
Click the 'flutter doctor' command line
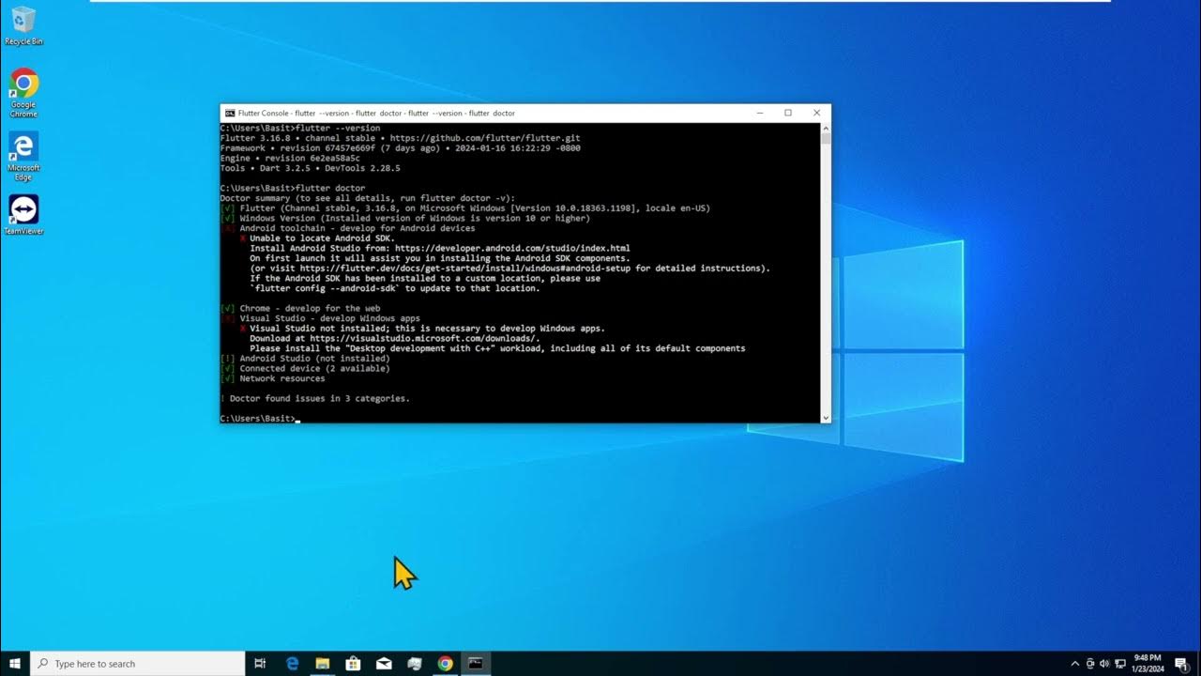click(293, 189)
